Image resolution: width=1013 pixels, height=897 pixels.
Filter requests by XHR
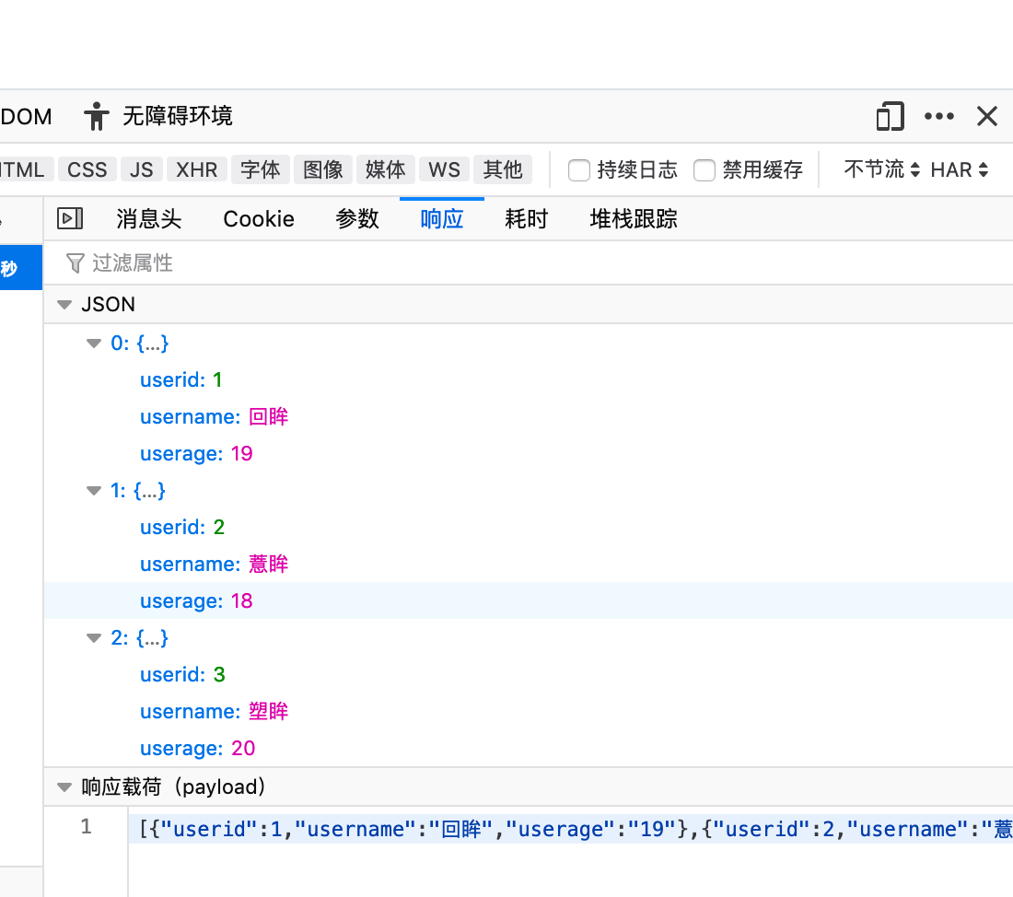[197, 170]
